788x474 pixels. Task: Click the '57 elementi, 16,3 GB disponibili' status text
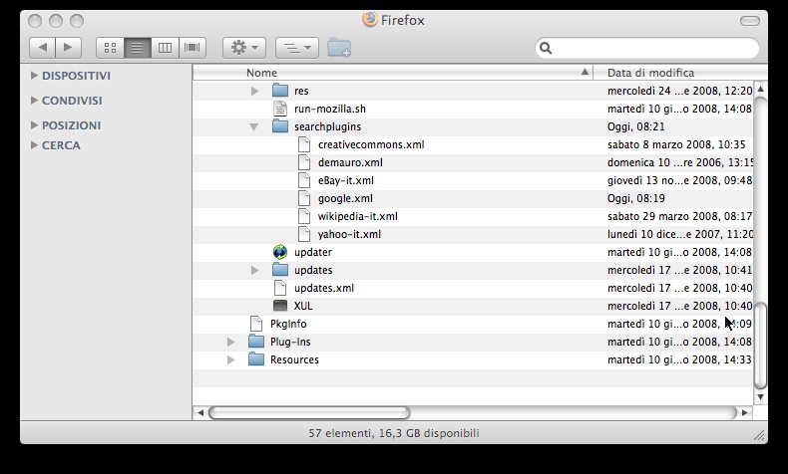pos(393,433)
